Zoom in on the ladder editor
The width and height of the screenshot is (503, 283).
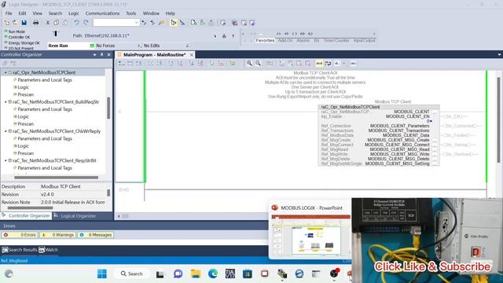pyautogui.click(x=249, y=63)
